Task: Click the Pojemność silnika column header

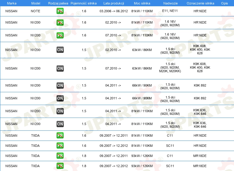Action: 83,3
